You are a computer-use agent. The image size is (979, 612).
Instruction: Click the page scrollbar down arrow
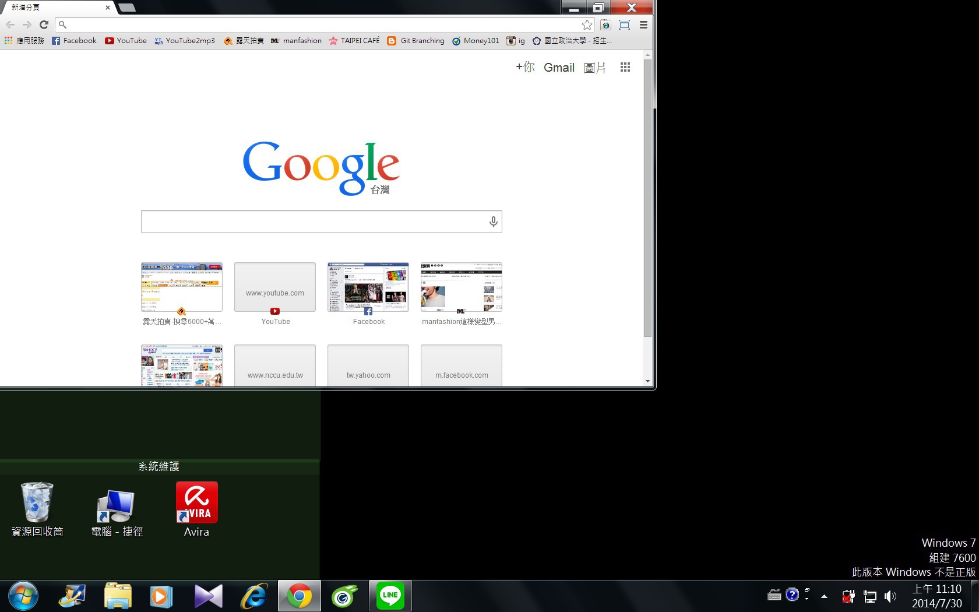(647, 381)
